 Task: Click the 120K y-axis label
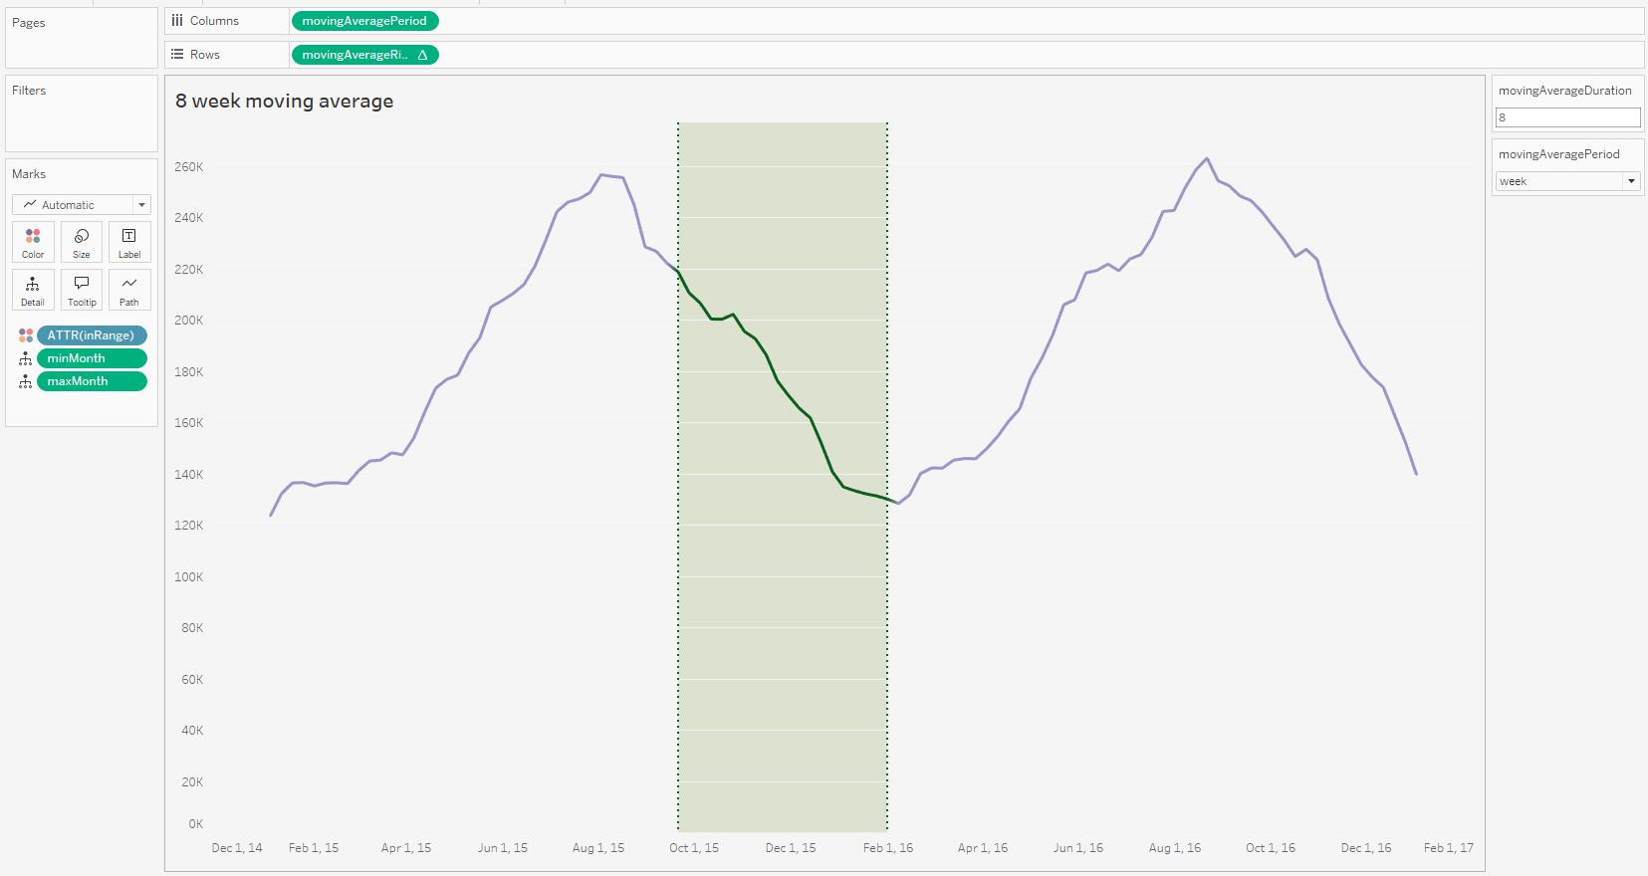pos(189,526)
